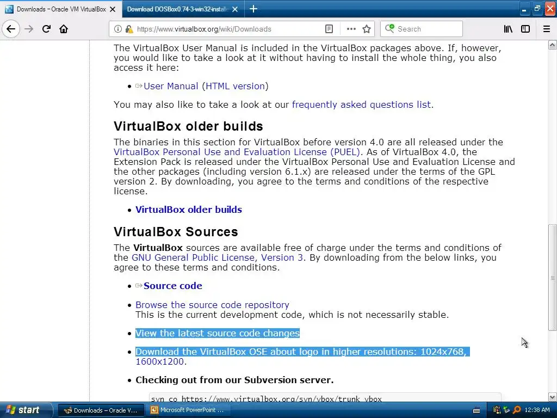The image size is (557, 418).
Task: Close the Downloads – Oracle VM VirtualBox tab
Action: pos(113,9)
